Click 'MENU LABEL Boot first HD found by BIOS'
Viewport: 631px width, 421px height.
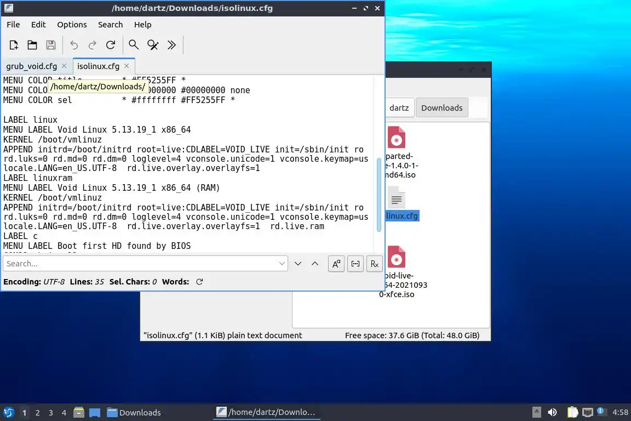97,246
